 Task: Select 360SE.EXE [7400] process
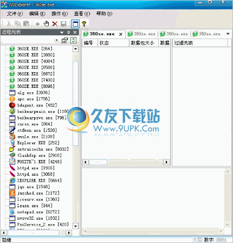coord(36,80)
